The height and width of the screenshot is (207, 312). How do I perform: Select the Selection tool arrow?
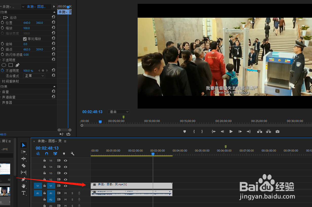[24, 145]
